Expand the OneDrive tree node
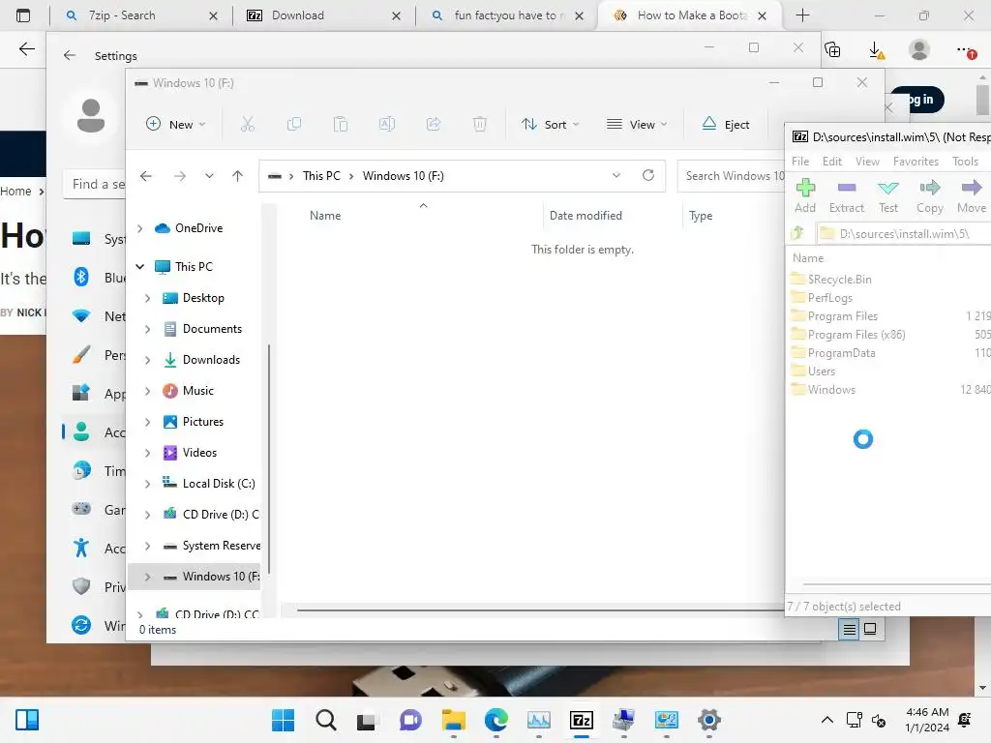Screen dimensions: 991x743 [x=140, y=228]
